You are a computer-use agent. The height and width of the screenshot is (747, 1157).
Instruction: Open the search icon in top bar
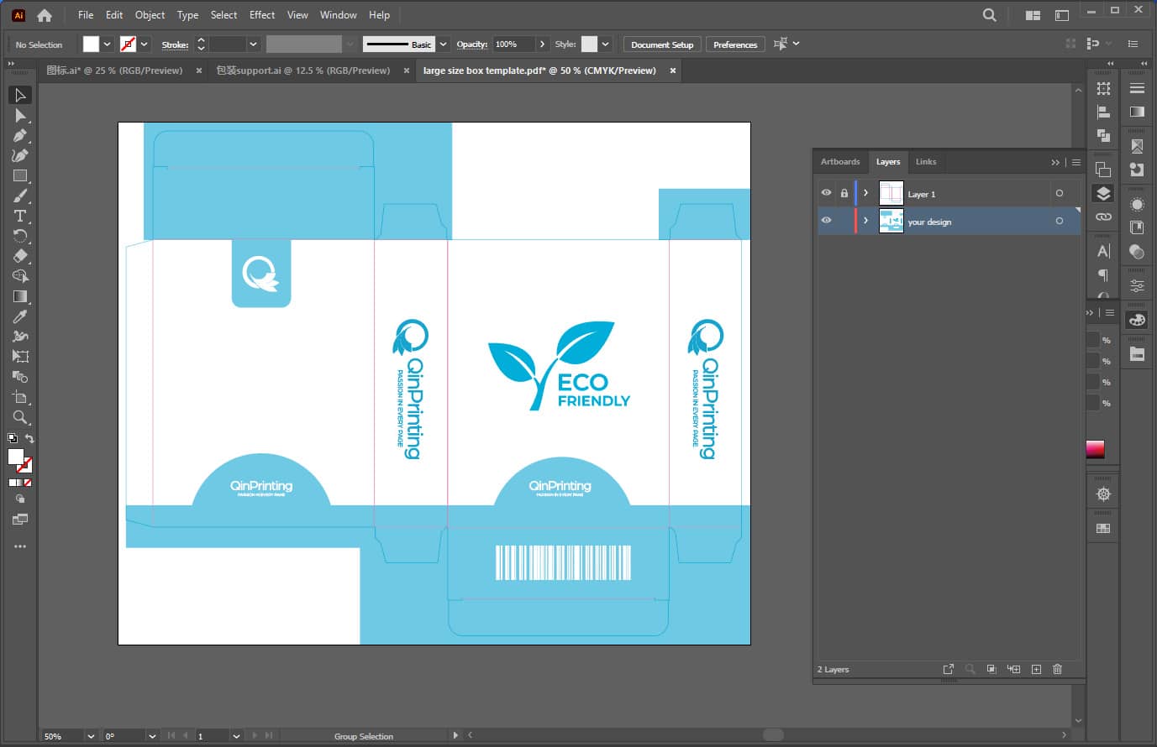[x=990, y=15]
